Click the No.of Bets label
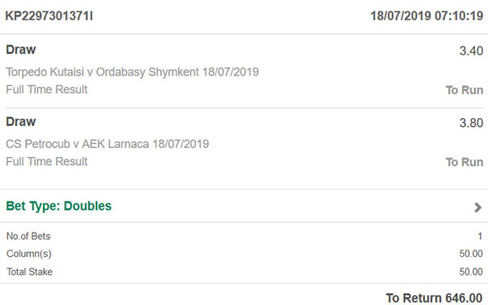The width and height of the screenshot is (488, 305). tap(28, 236)
